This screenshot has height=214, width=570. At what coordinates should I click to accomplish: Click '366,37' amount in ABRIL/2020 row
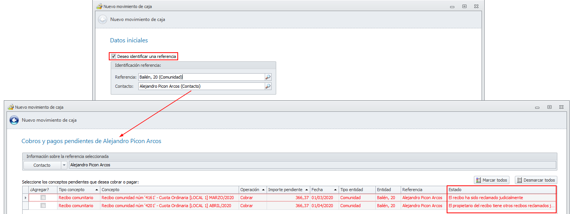click(288, 206)
